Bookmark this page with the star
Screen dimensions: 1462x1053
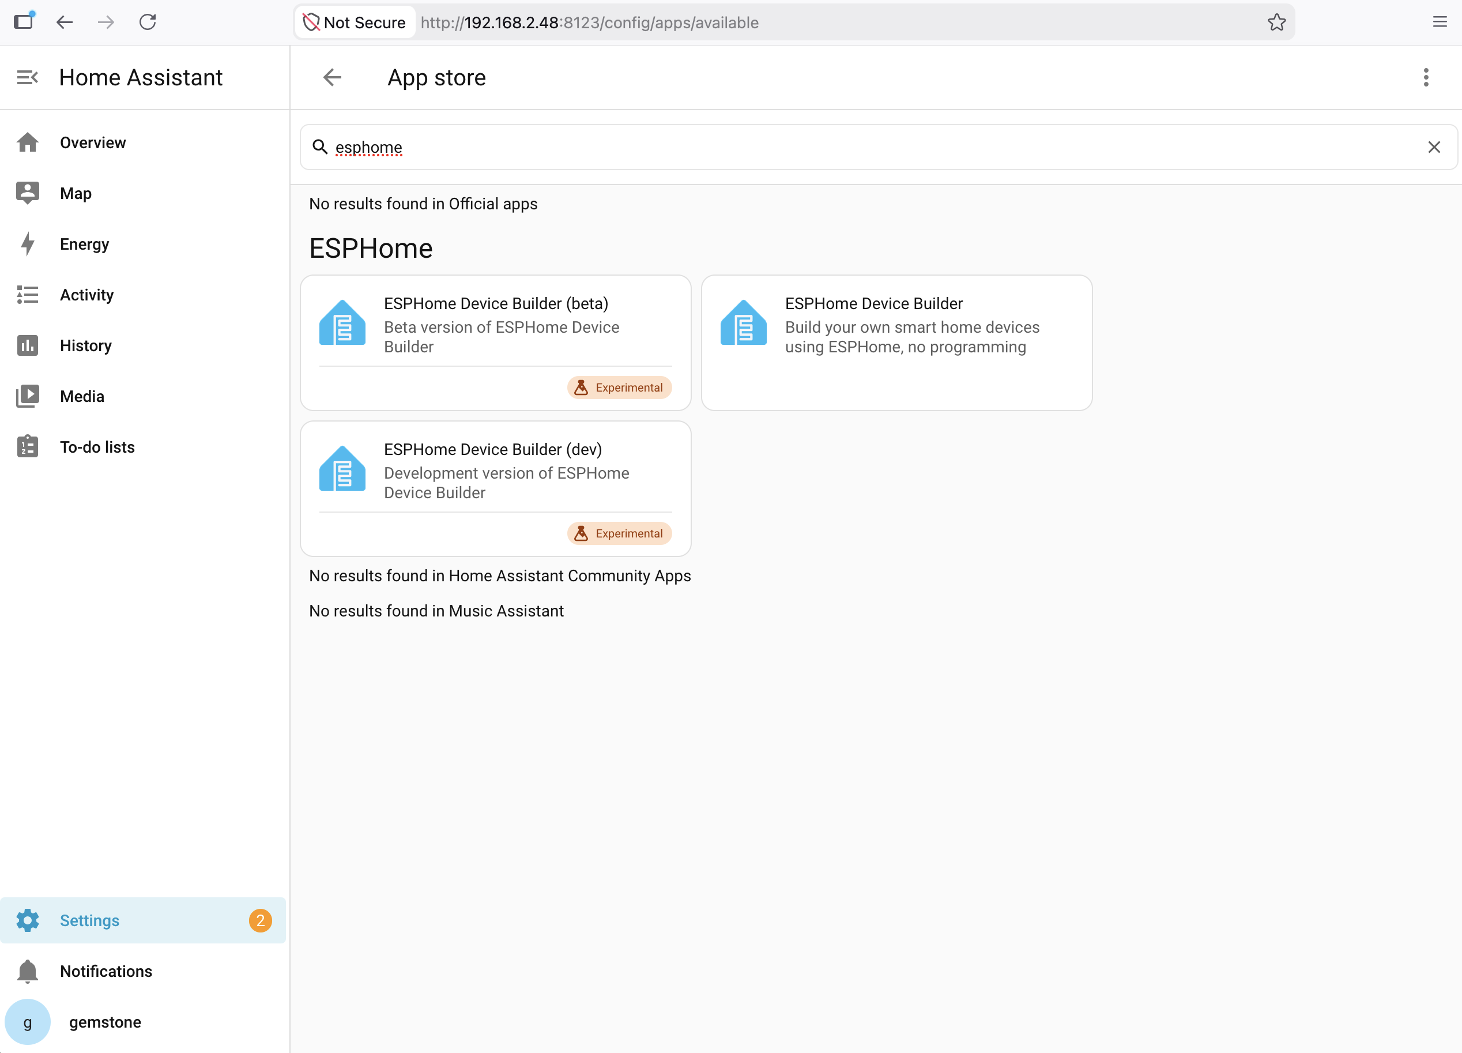(x=1276, y=22)
